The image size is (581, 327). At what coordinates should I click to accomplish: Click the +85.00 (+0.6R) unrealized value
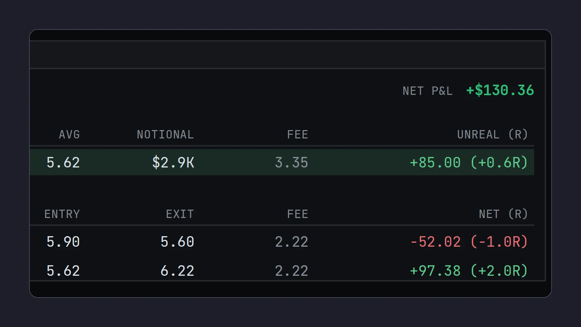point(469,162)
